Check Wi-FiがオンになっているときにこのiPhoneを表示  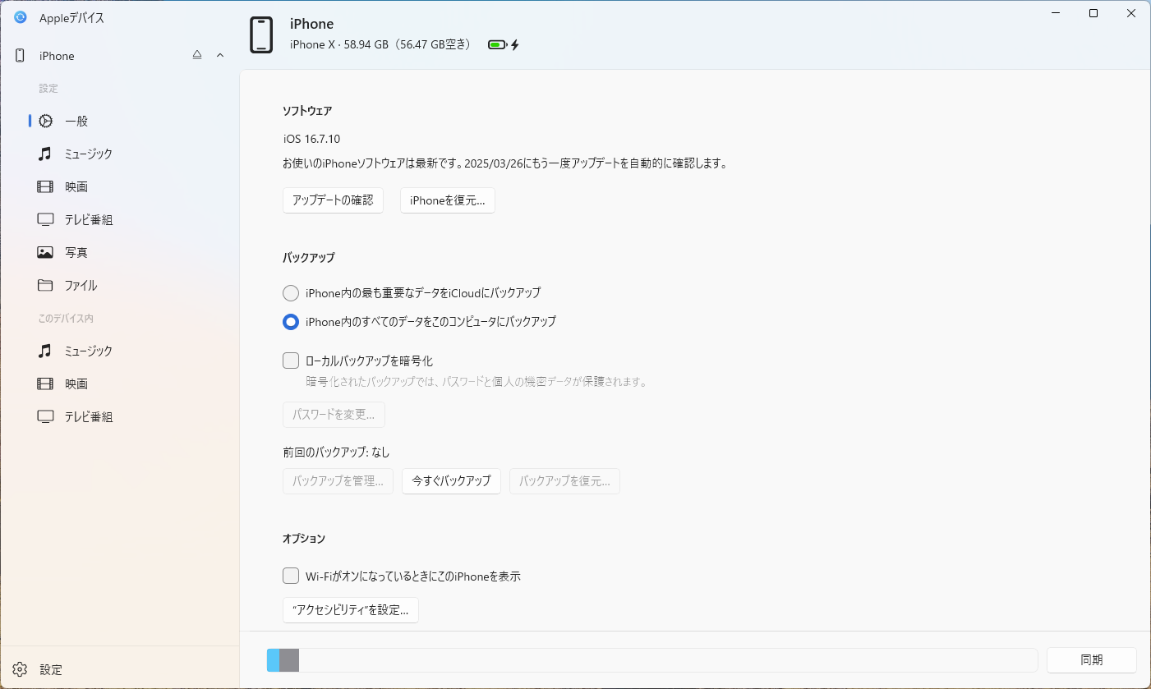[x=290, y=576]
